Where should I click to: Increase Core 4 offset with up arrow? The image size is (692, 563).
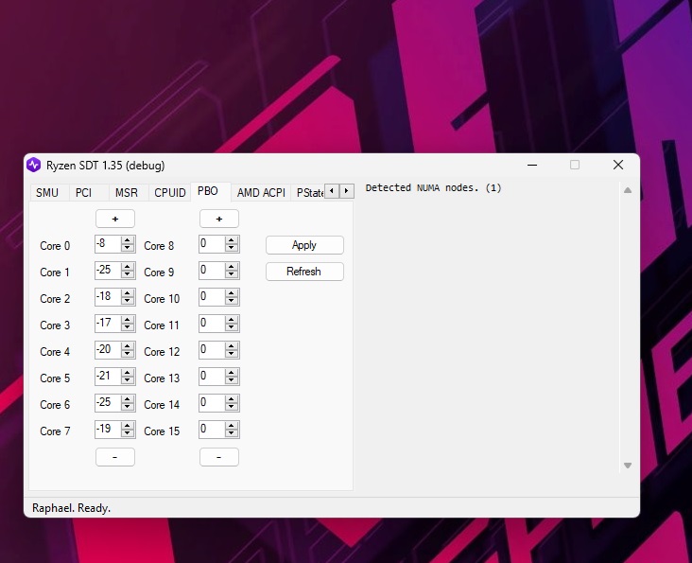pyautogui.click(x=128, y=345)
